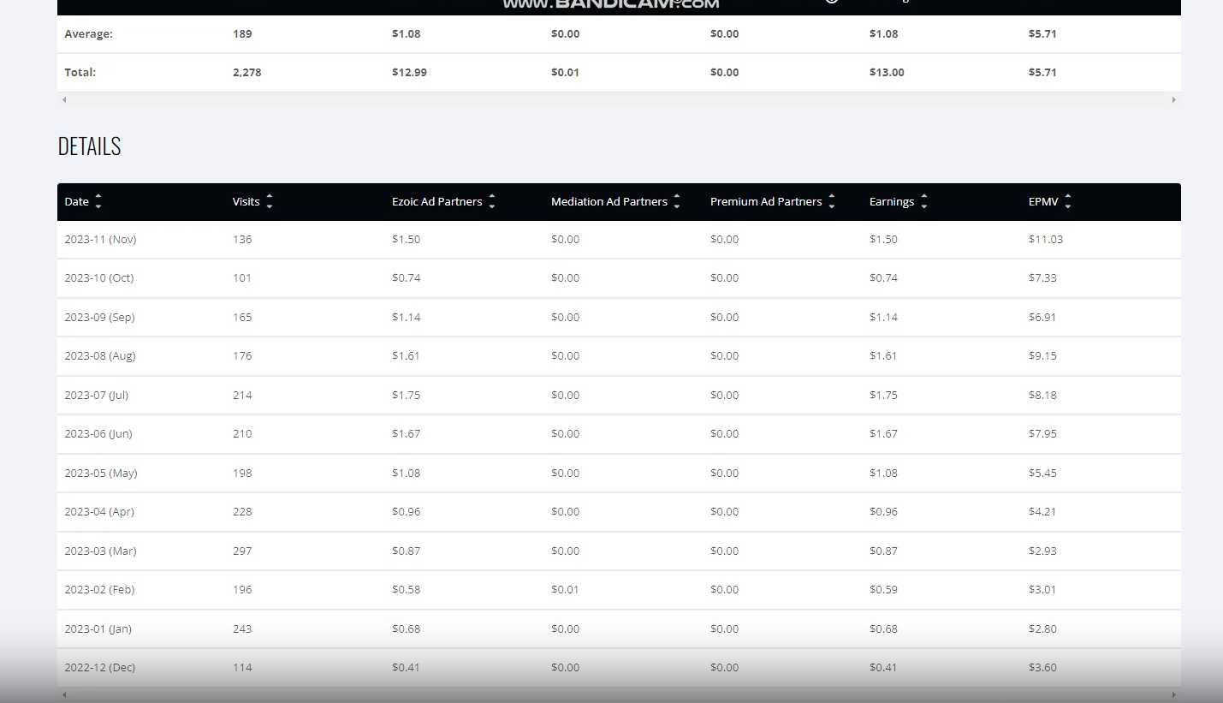This screenshot has width=1223, height=703.
Task: Click the $0.59 earnings value for February
Action: coord(883,590)
